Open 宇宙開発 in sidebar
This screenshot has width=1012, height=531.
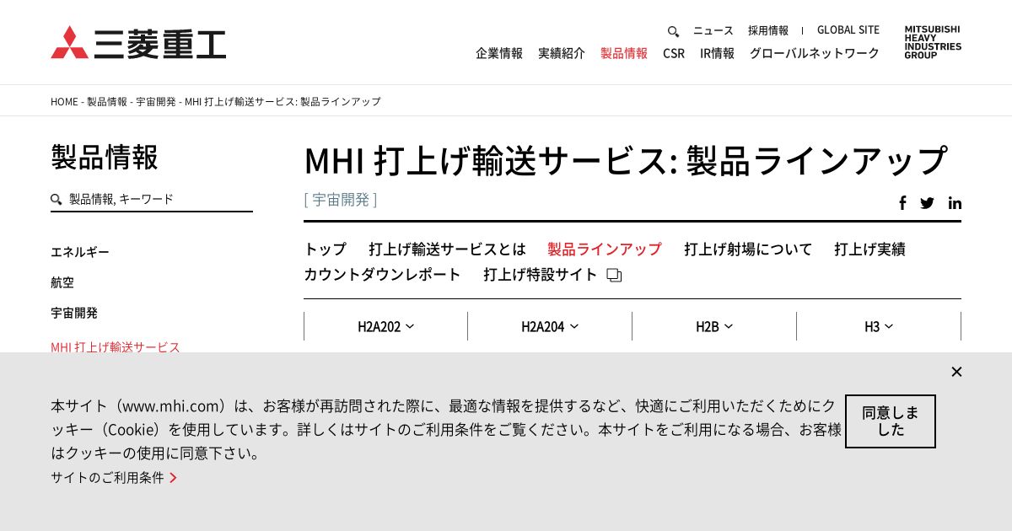74,313
